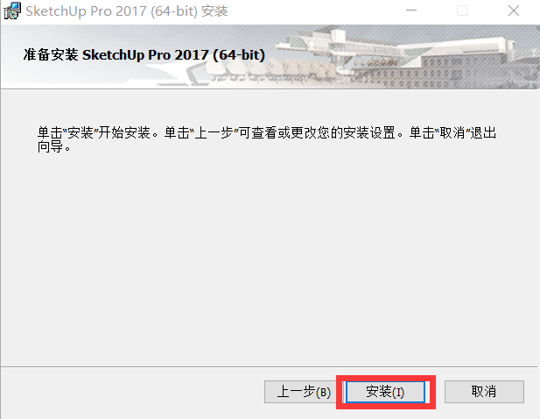Image resolution: width=540 pixels, height=419 pixels.
Task: Click the installer package icon in title bar
Action: click(12, 11)
